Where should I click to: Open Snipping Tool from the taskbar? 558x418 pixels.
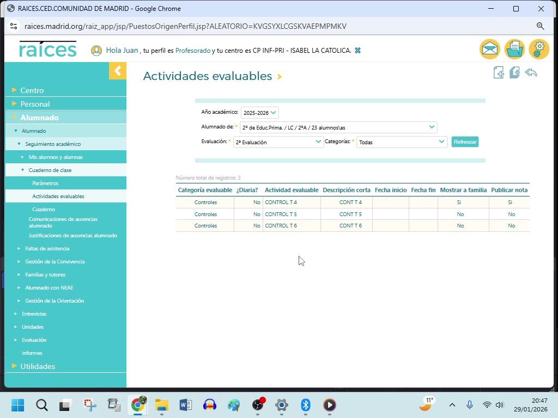pyautogui.click(x=90, y=405)
